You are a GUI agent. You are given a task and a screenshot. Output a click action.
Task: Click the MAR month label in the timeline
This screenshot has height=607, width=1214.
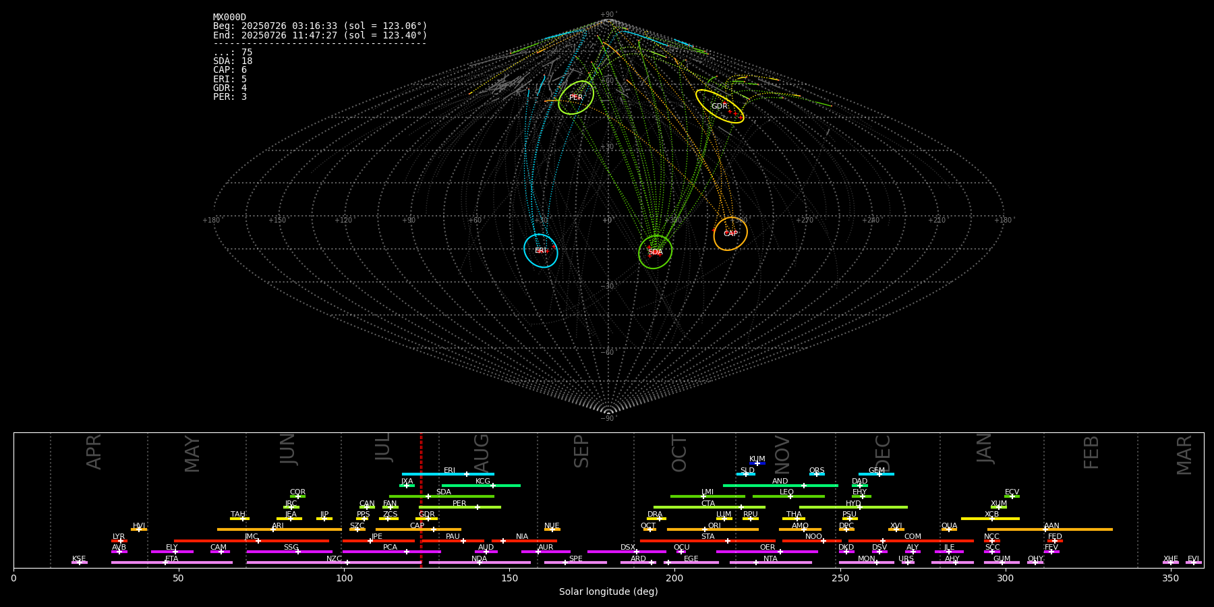coord(1184,455)
